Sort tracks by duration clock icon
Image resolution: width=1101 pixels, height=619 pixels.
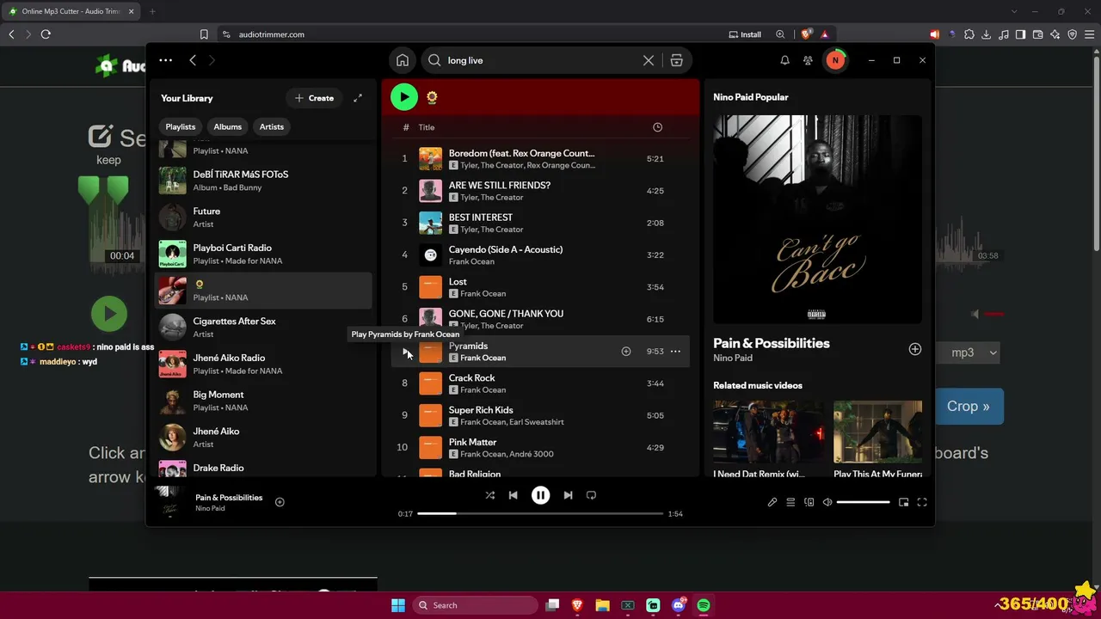[657, 127]
